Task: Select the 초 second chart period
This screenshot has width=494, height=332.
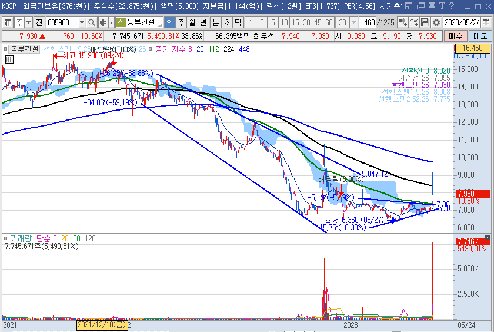Action: pyautogui.click(x=227, y=22)
